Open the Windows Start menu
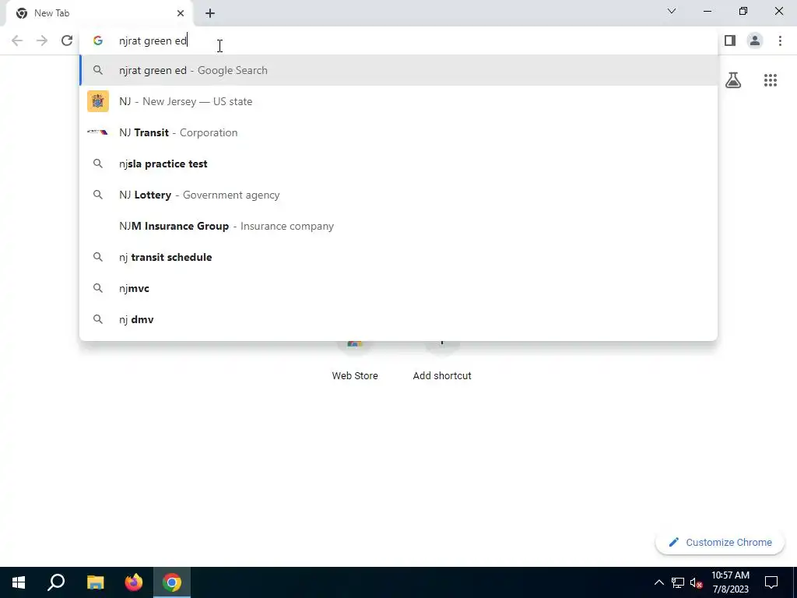 [19, 582]
